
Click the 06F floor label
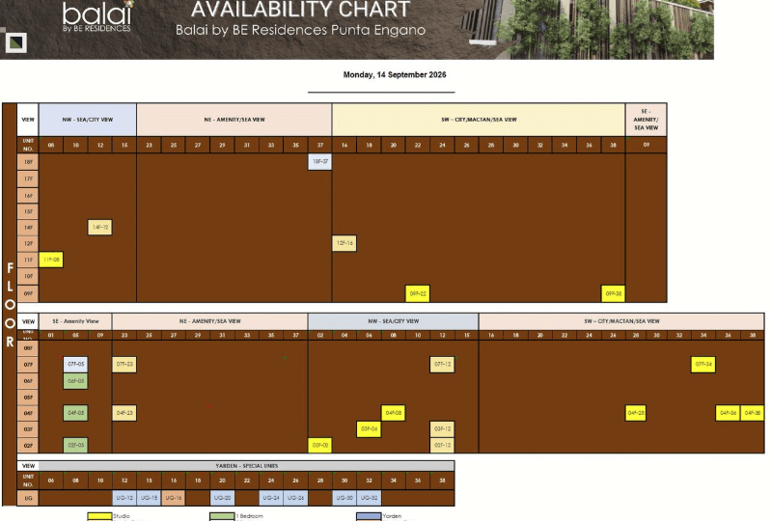click(x=28, y=381)
